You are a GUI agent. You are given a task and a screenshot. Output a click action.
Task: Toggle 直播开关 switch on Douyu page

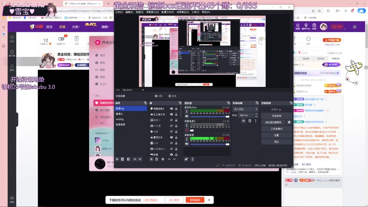click(61, 39)
